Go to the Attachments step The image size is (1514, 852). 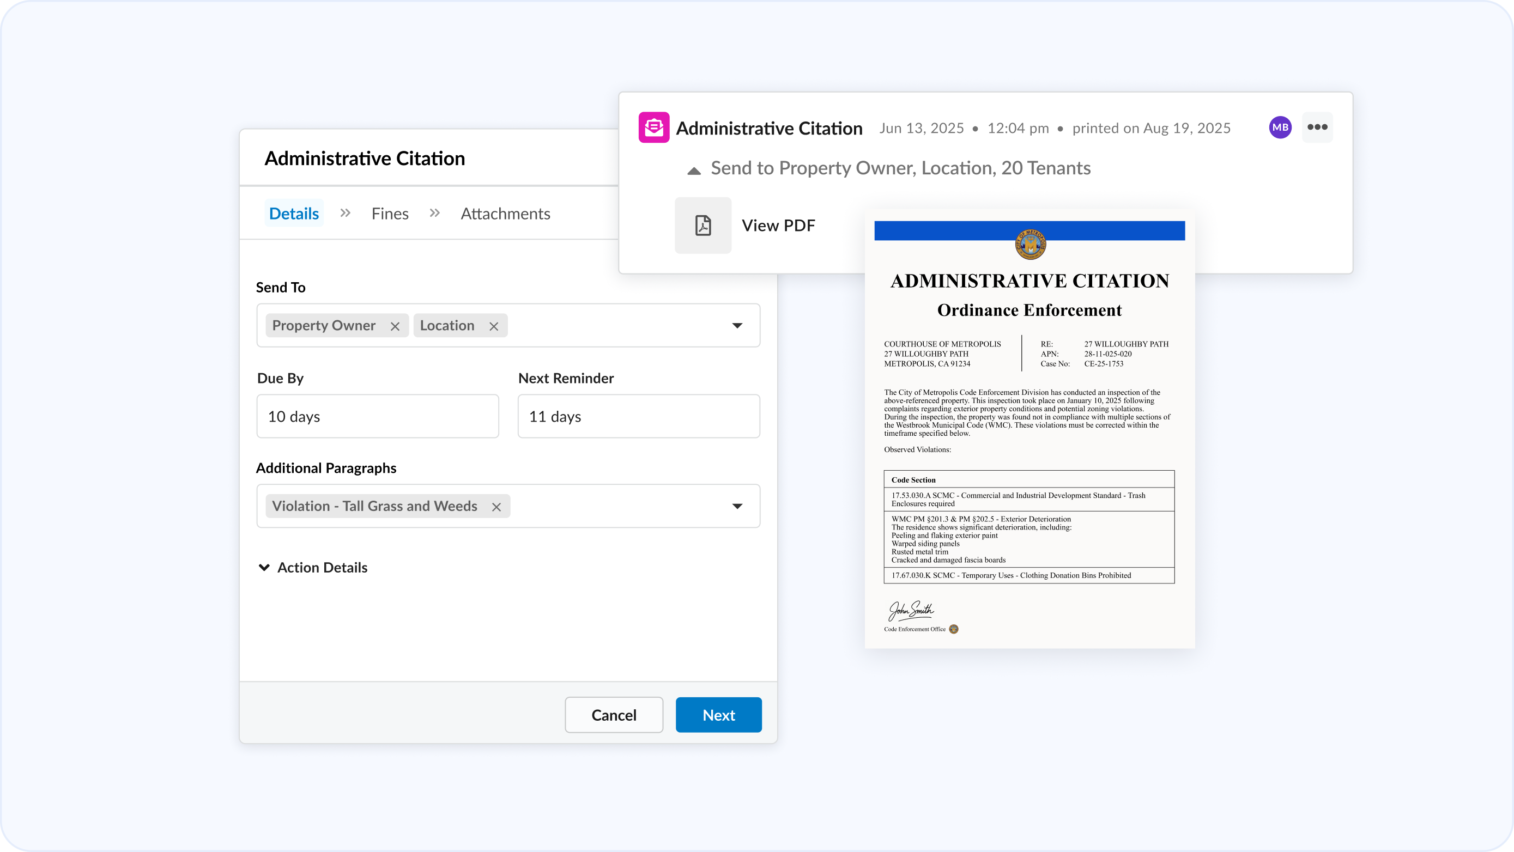click(x=505, y=214)
